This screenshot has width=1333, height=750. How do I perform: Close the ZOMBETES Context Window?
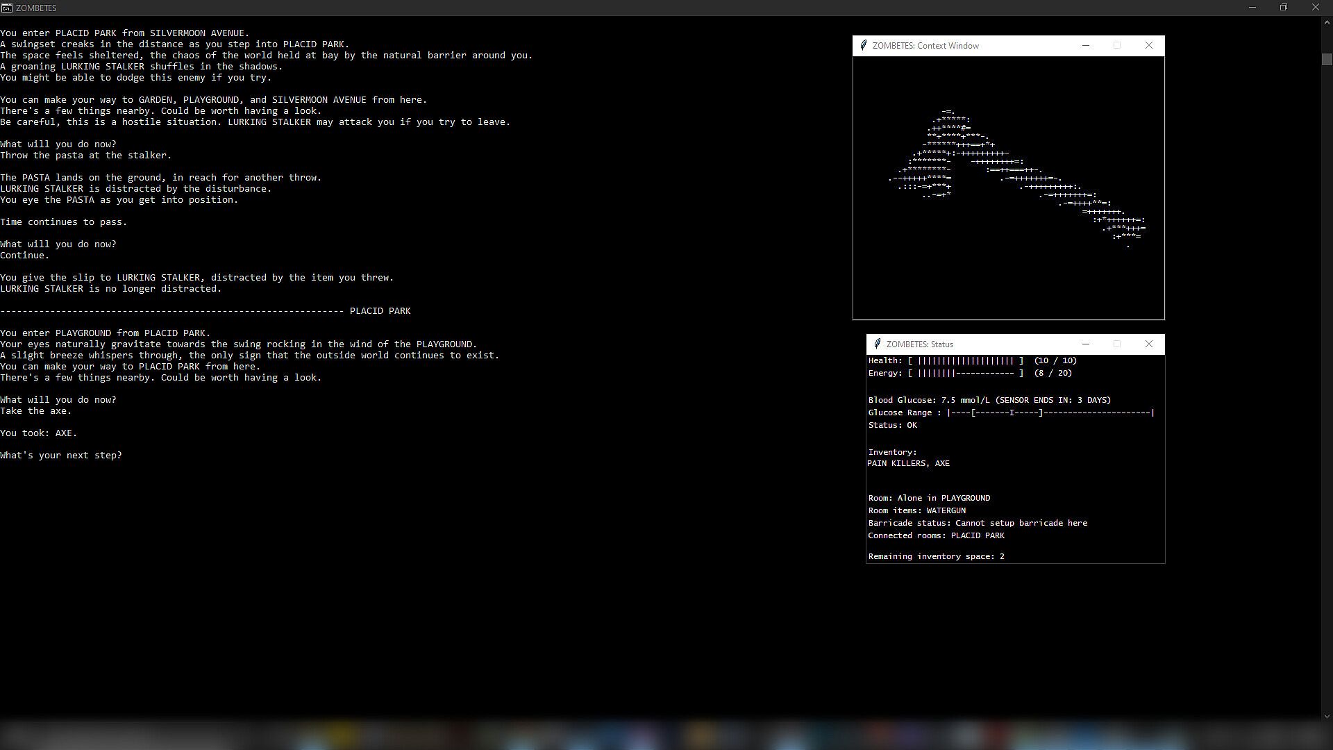(1148, 46)
